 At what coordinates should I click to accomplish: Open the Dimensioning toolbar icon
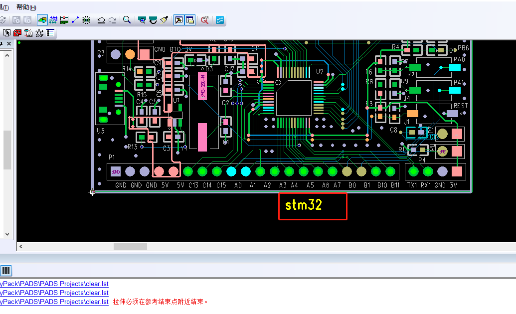coord(64,20)
